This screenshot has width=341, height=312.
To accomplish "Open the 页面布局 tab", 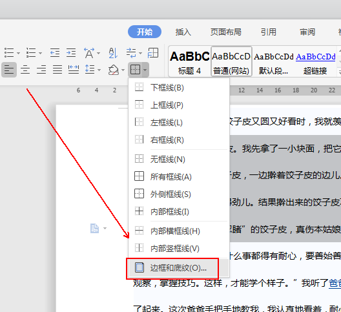I will click(x=226, y=32).
